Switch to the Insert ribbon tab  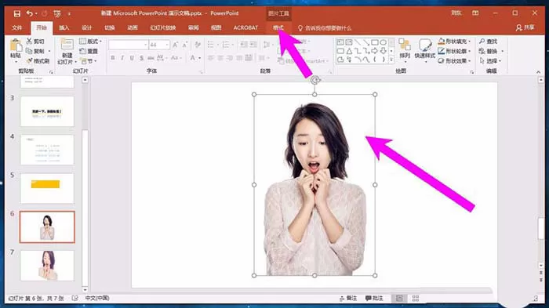[x=64, y=27]
